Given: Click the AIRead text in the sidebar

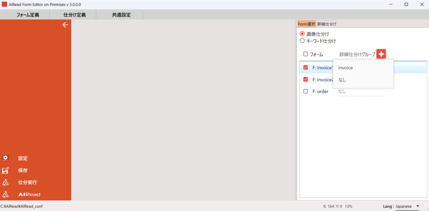Looking at the screenshot, I should coord(29,195).
